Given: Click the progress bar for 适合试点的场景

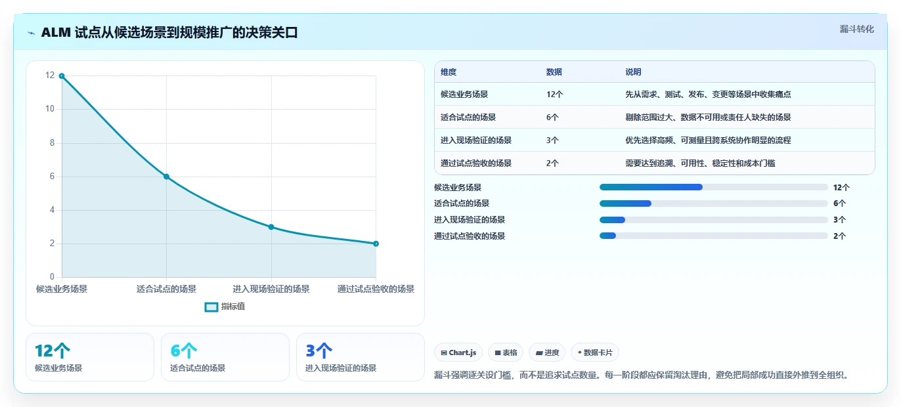Looking at the screenshot, I should (713, 203).
